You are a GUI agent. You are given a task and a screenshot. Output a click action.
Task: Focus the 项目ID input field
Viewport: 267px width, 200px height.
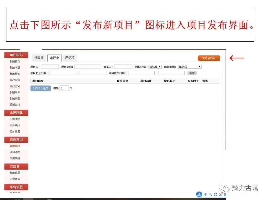50,67
